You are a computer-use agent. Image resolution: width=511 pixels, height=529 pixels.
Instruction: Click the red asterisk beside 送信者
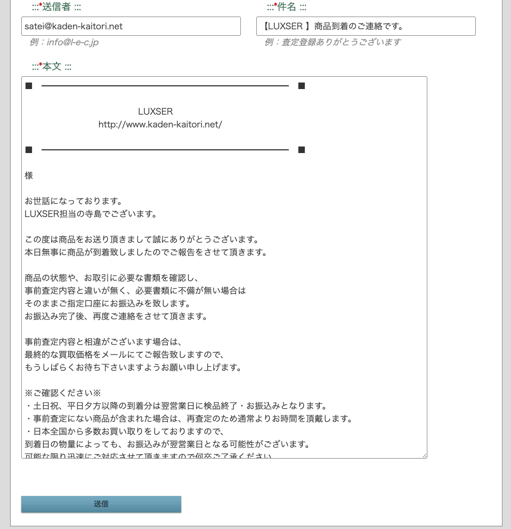(40, 4)
